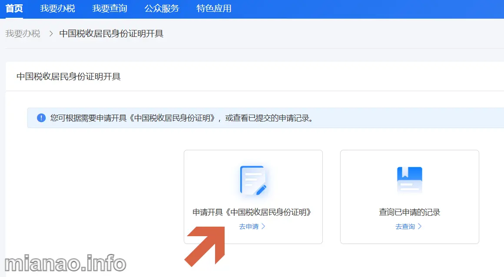Open the 首页 tab
504x277 pixels.
coord(14,9)
